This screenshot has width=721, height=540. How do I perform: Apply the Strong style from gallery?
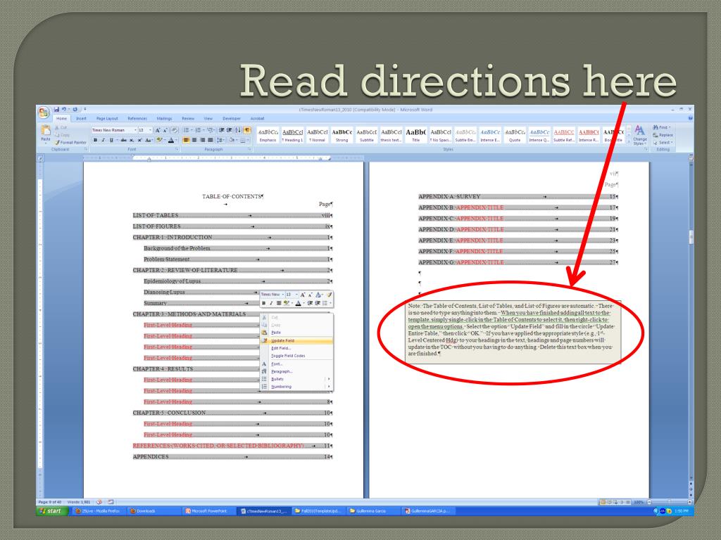[x=341, y=135]
